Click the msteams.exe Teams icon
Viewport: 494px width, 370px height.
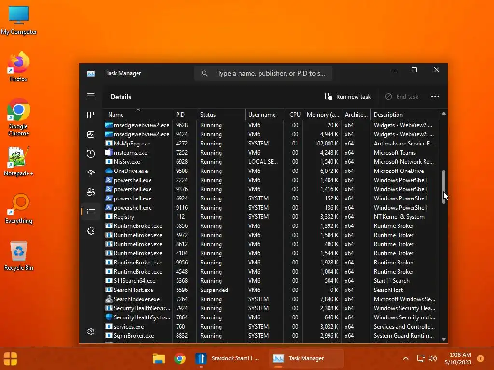109,153
